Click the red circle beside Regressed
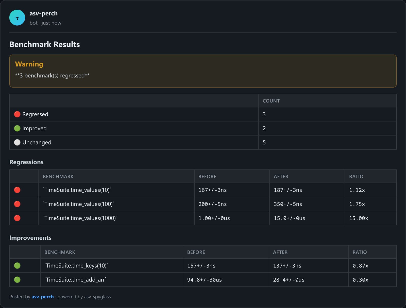This screenshot has width=406, height=308. tap(17, 114)
